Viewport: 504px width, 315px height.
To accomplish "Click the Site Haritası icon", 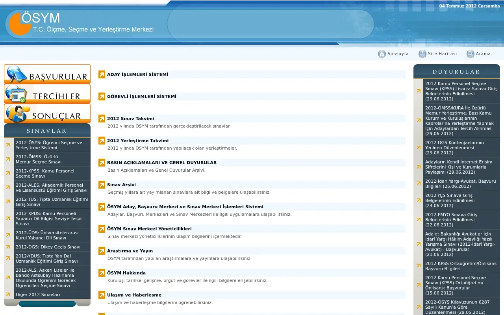I will click(x=422, y=54).
